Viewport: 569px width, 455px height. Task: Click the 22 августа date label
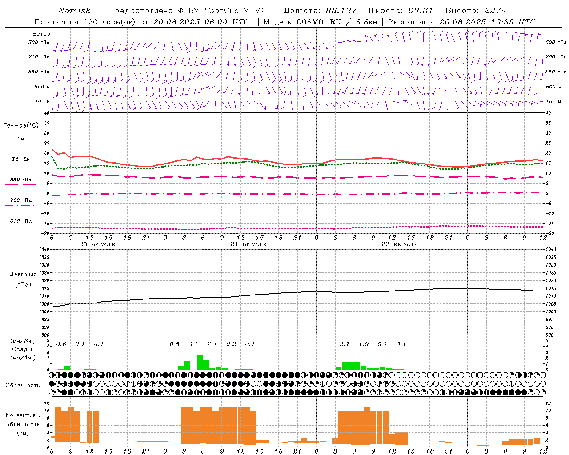[x=400, y=244]
